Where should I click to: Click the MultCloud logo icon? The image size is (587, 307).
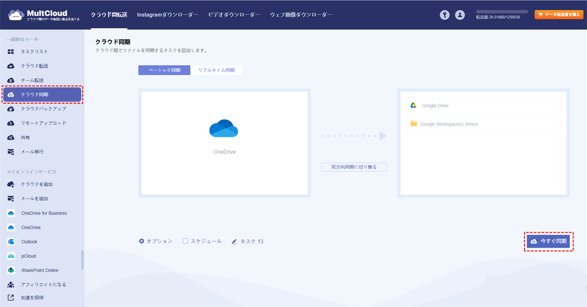tap(16, 15)
